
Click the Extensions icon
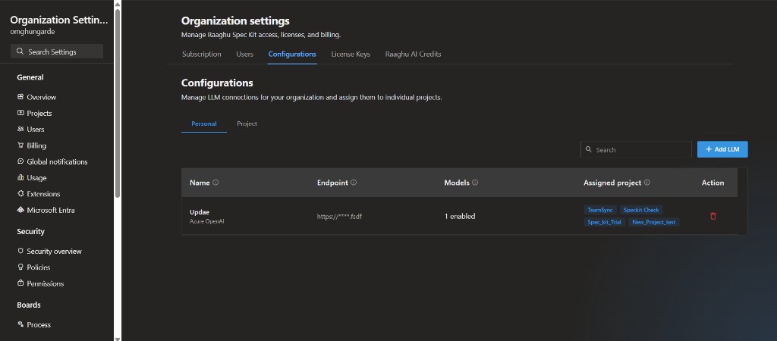pos(20,193)
